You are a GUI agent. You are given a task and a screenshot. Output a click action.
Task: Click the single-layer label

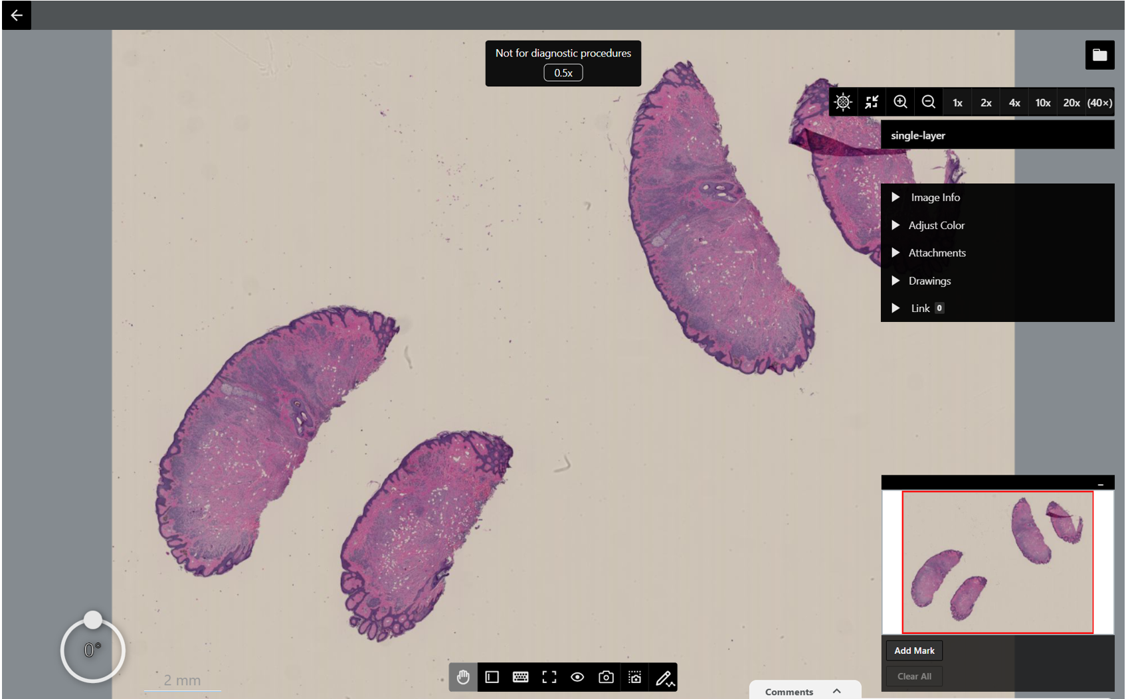click(x=918, y=135)
